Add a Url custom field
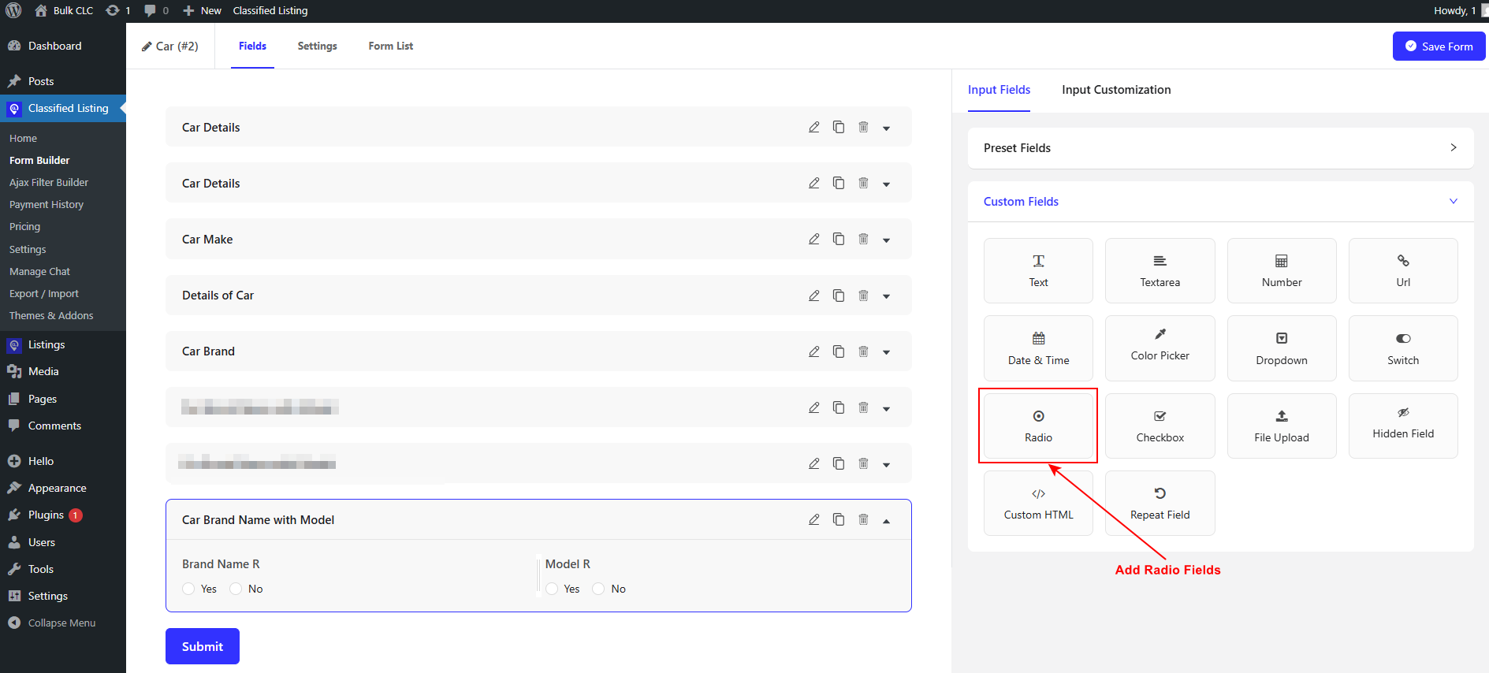 [x=1403, y=270]
